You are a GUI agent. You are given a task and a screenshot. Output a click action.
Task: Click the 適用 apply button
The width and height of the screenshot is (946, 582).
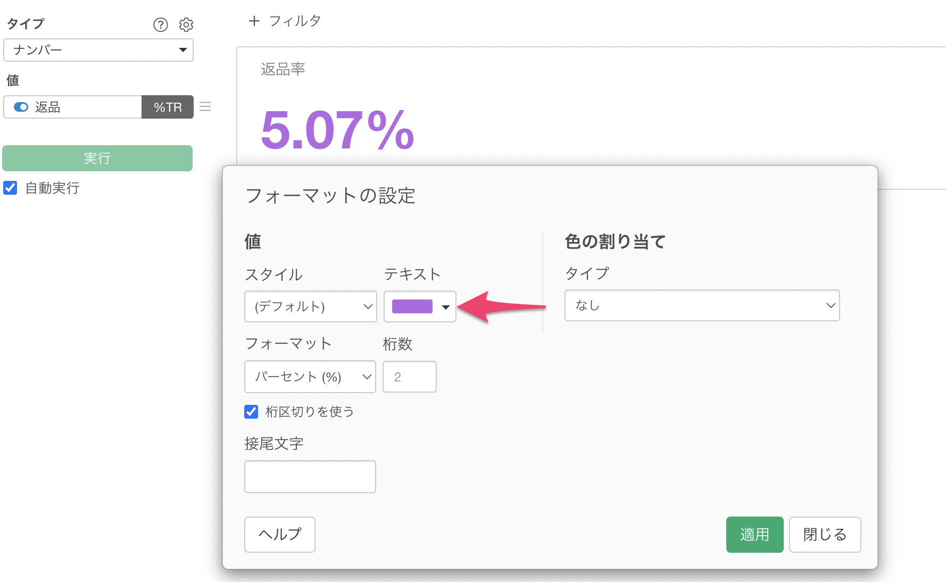click(754, 535)
